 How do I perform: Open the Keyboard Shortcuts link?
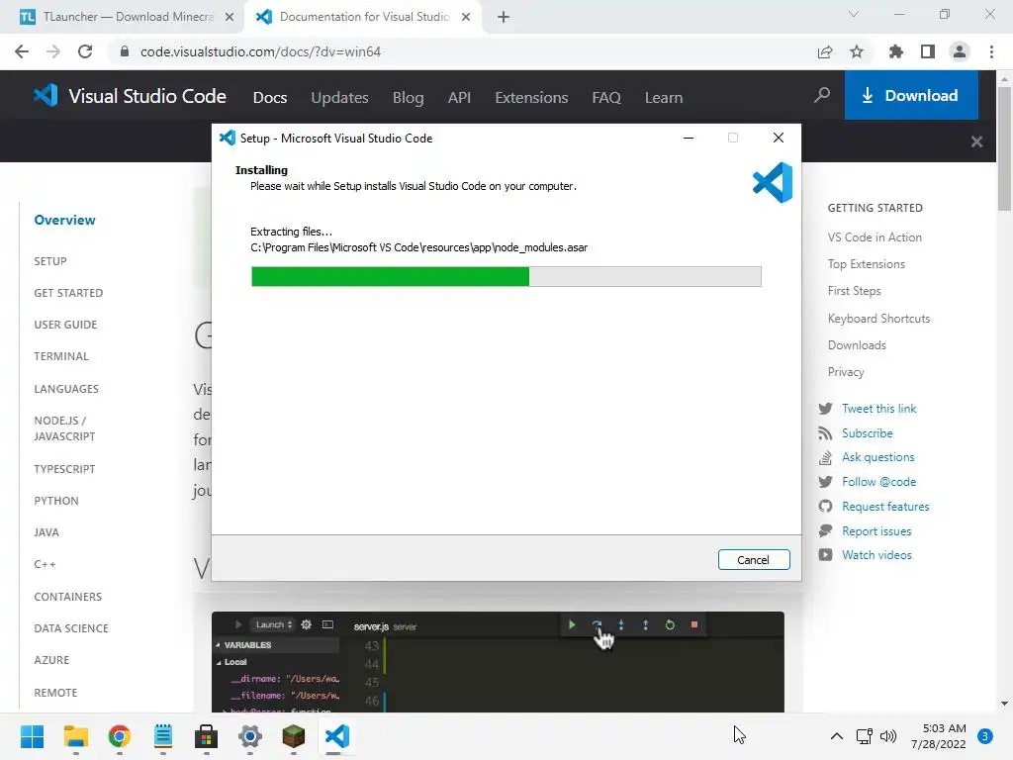point(878,318)
